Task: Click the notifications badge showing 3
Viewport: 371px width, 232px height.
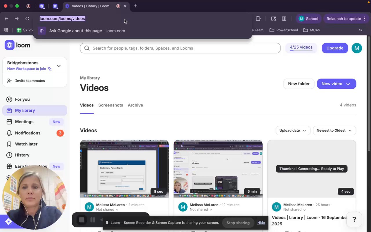Action: pyautogui.click(x=60, y=133)
